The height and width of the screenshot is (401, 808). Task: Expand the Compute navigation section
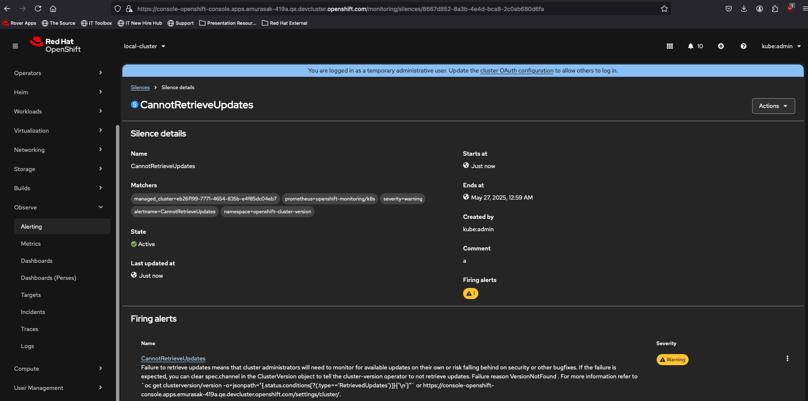[58, 369]
